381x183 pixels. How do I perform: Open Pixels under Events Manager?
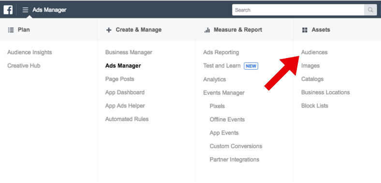click(217, 106)
